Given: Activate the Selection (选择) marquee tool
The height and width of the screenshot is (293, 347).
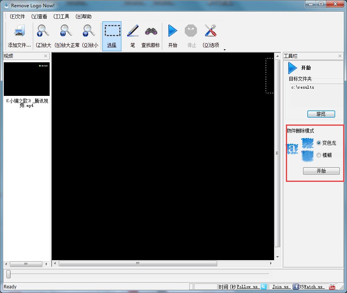Looking at the screenshot, I should [x=112, y=36].
